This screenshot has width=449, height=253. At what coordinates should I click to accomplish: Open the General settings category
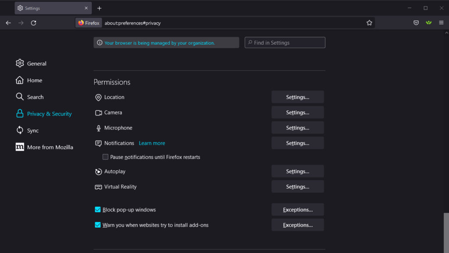click(31, 63)
